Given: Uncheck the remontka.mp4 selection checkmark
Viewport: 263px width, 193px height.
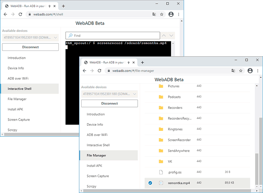Looking at the screenshot, I should 150,183.
